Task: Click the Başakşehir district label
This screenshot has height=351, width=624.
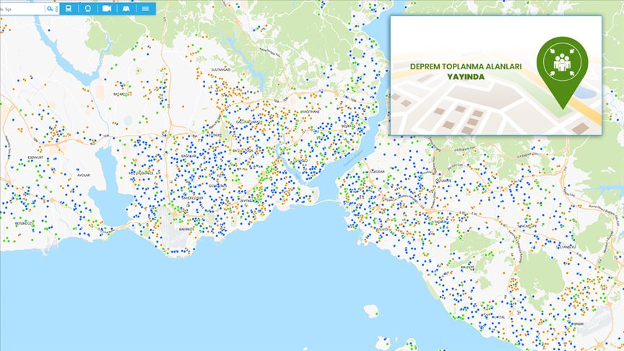Action: click(121, 94)
